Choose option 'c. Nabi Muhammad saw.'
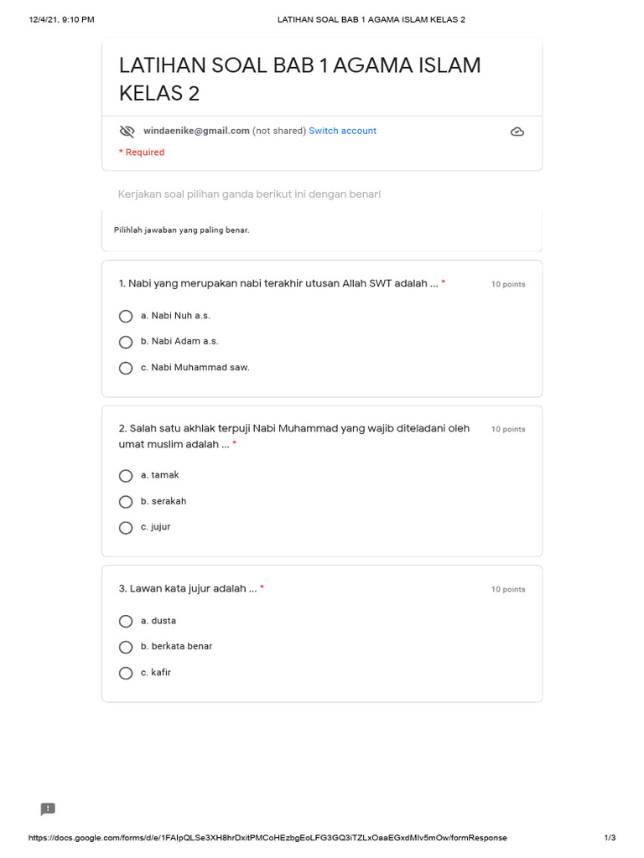Screen dimensions: 644x858 point(126,368)
